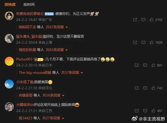
Task: Thumbs up the comment with 1929 likes
Action: [151, 42]
